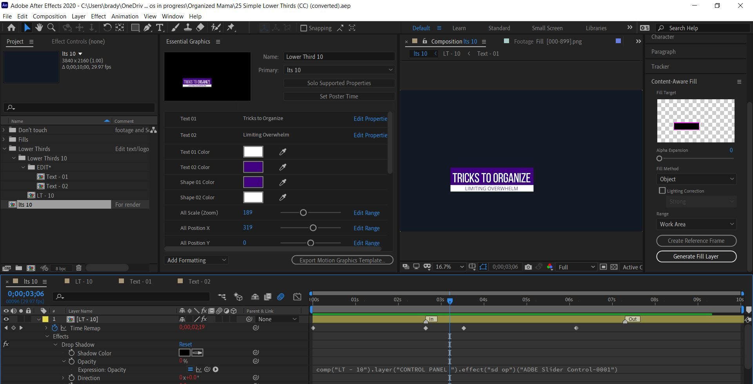The height and width of the screenshot is (384, 753).
Task: Select the Horizontal Type tool
Action: (160, 27)
